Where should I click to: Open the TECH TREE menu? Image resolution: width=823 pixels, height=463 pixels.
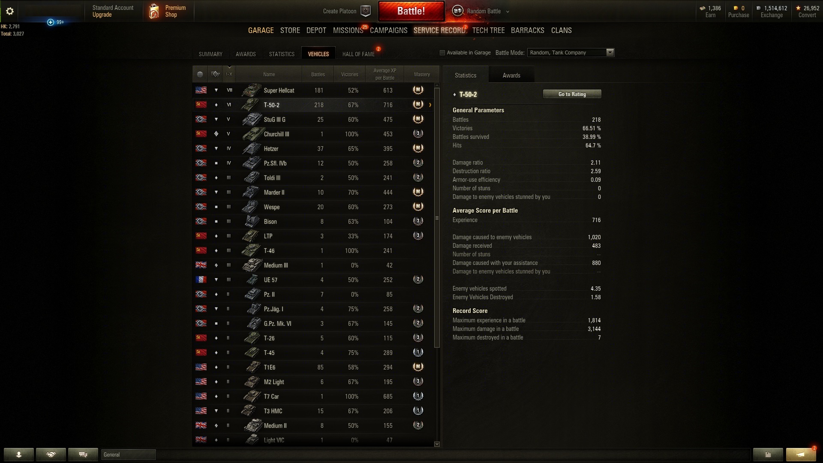pos(488,30)
